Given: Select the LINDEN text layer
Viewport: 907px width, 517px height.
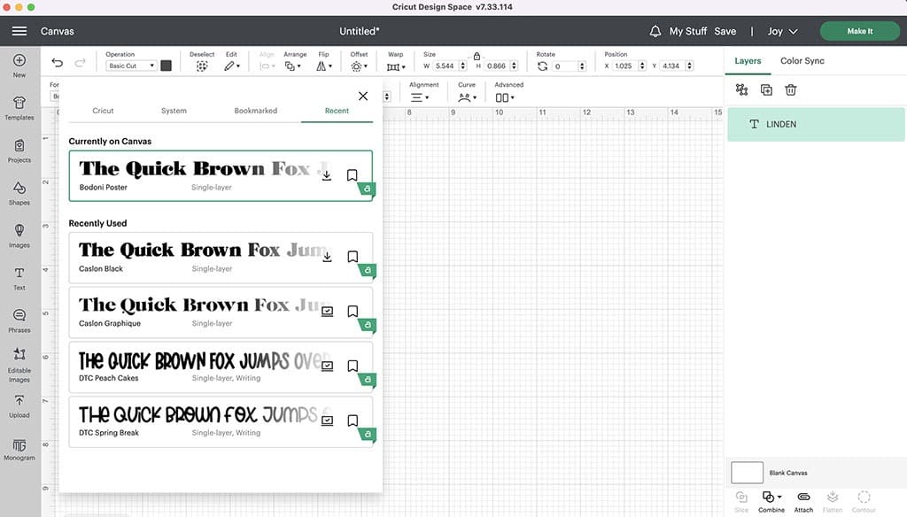Looking at the screenshot, I should [x=816, y=124].
